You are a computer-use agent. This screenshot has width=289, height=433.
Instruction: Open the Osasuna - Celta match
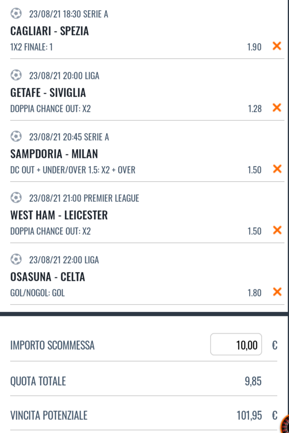pos(47,277)
